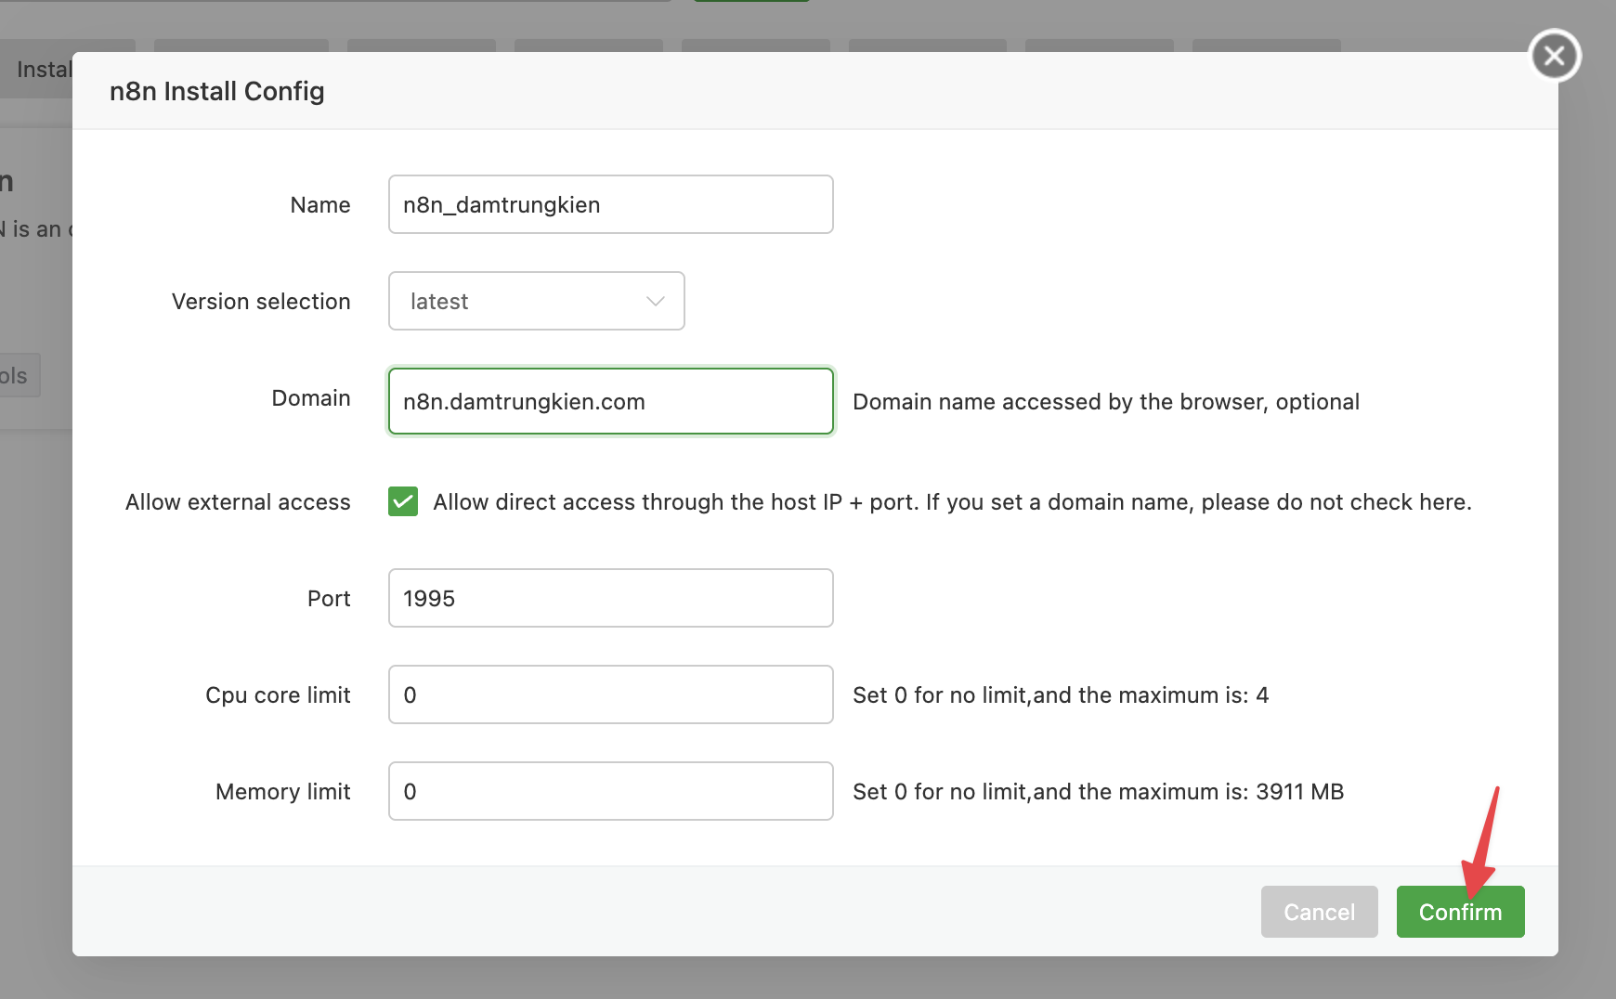The height and width of the screenshot is (999, 1616).
Task: Click "Domain name accessed by the browser" hint
Action: (x=1106, y=402)
